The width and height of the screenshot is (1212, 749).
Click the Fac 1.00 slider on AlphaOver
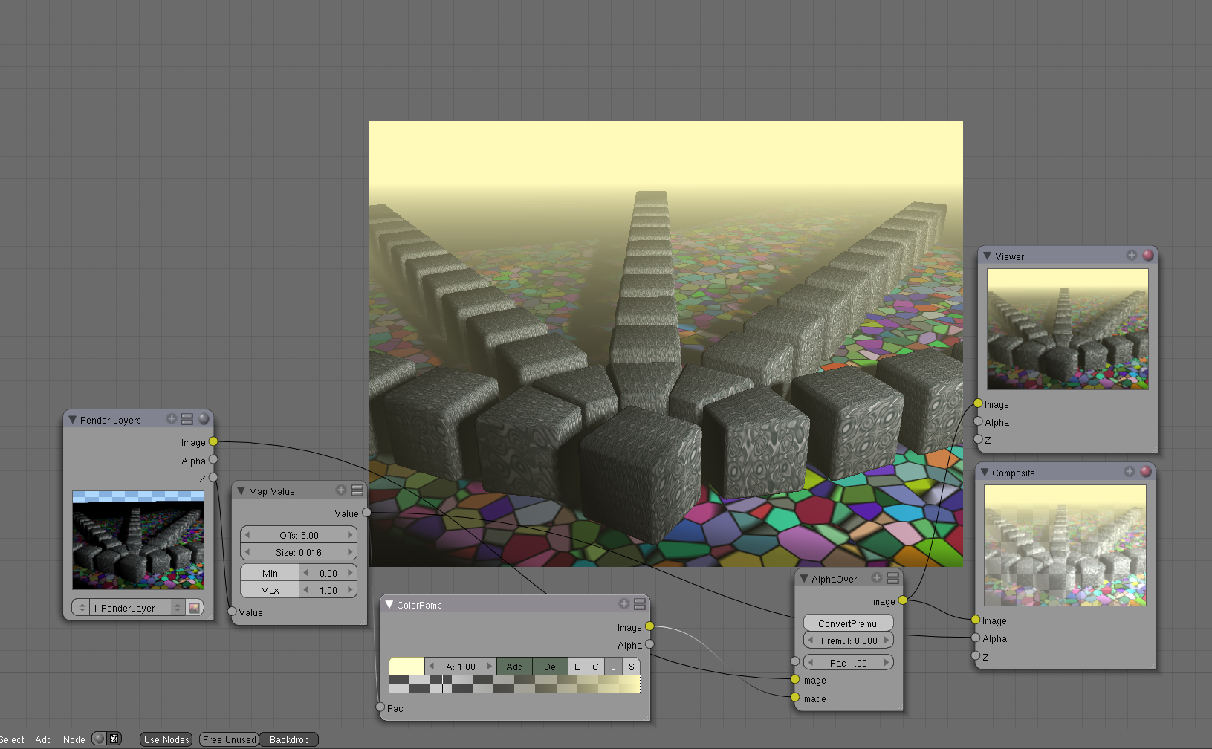pyautogui.click(x=849, y=663)
